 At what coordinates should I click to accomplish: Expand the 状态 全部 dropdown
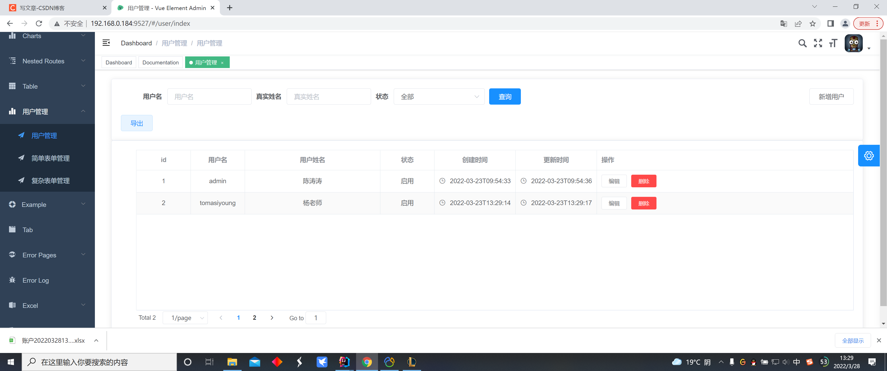[439, 97]
